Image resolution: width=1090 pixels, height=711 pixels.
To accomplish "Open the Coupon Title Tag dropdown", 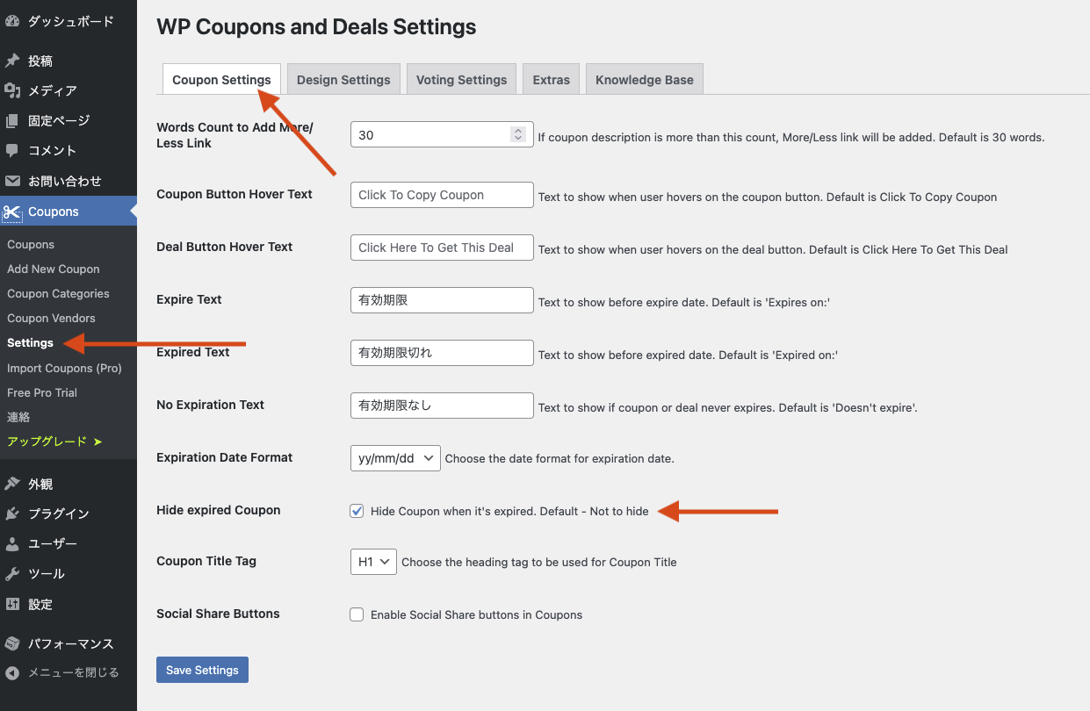I will [x=373, y=562].
